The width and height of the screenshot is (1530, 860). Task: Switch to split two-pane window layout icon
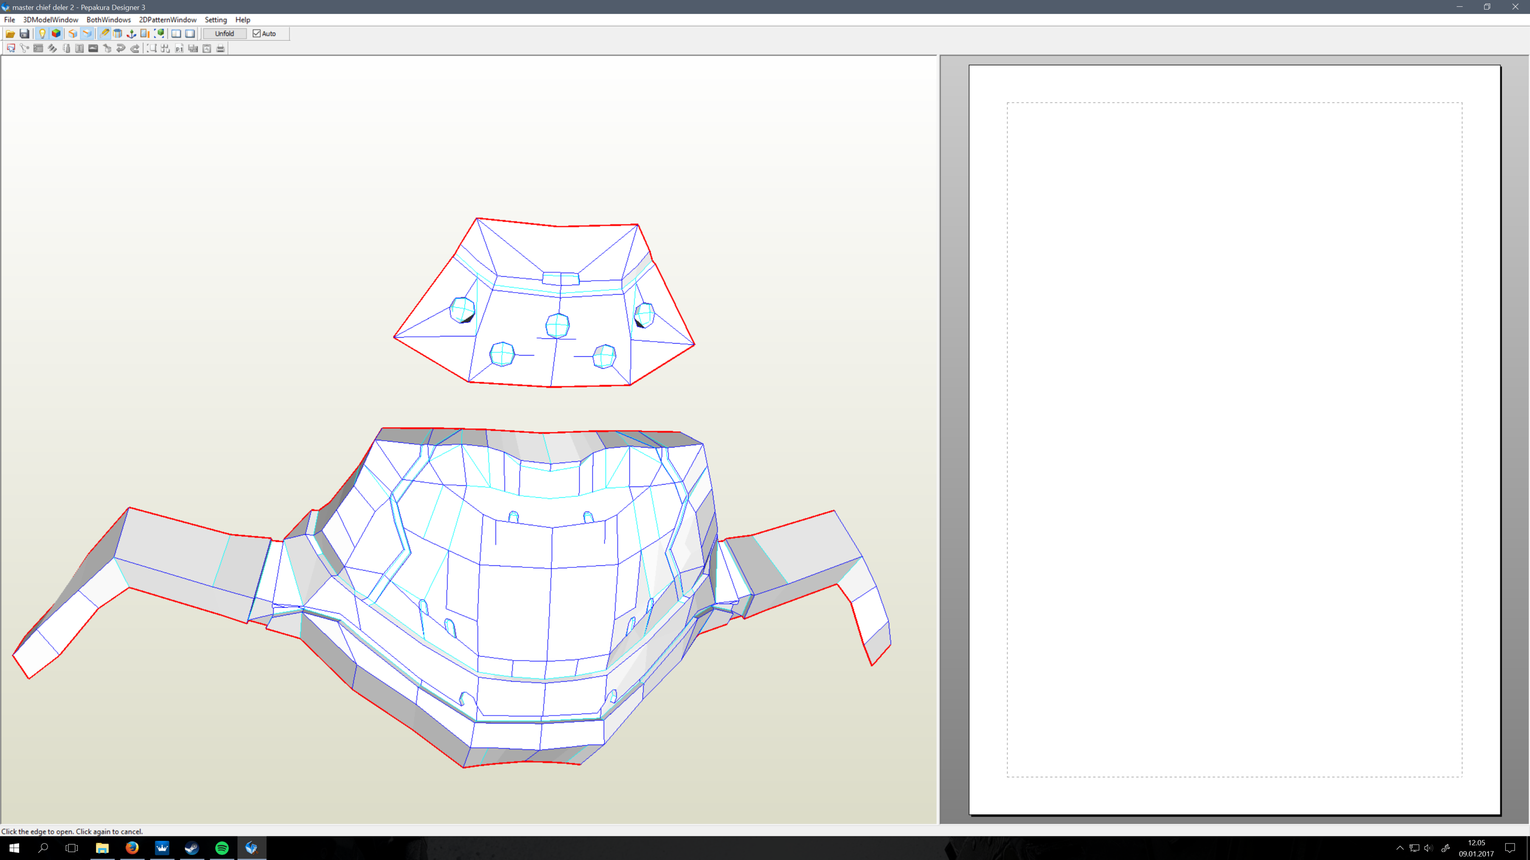[176, 34]
